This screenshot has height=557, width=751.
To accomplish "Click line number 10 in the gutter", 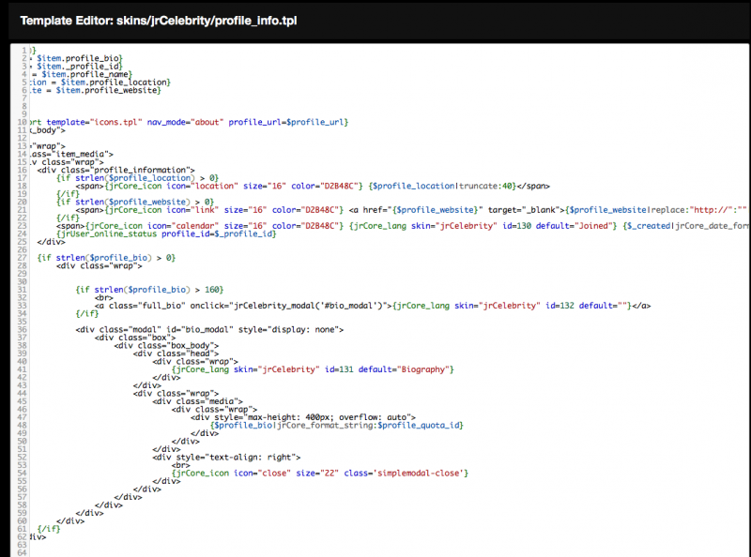I will 23,122.
